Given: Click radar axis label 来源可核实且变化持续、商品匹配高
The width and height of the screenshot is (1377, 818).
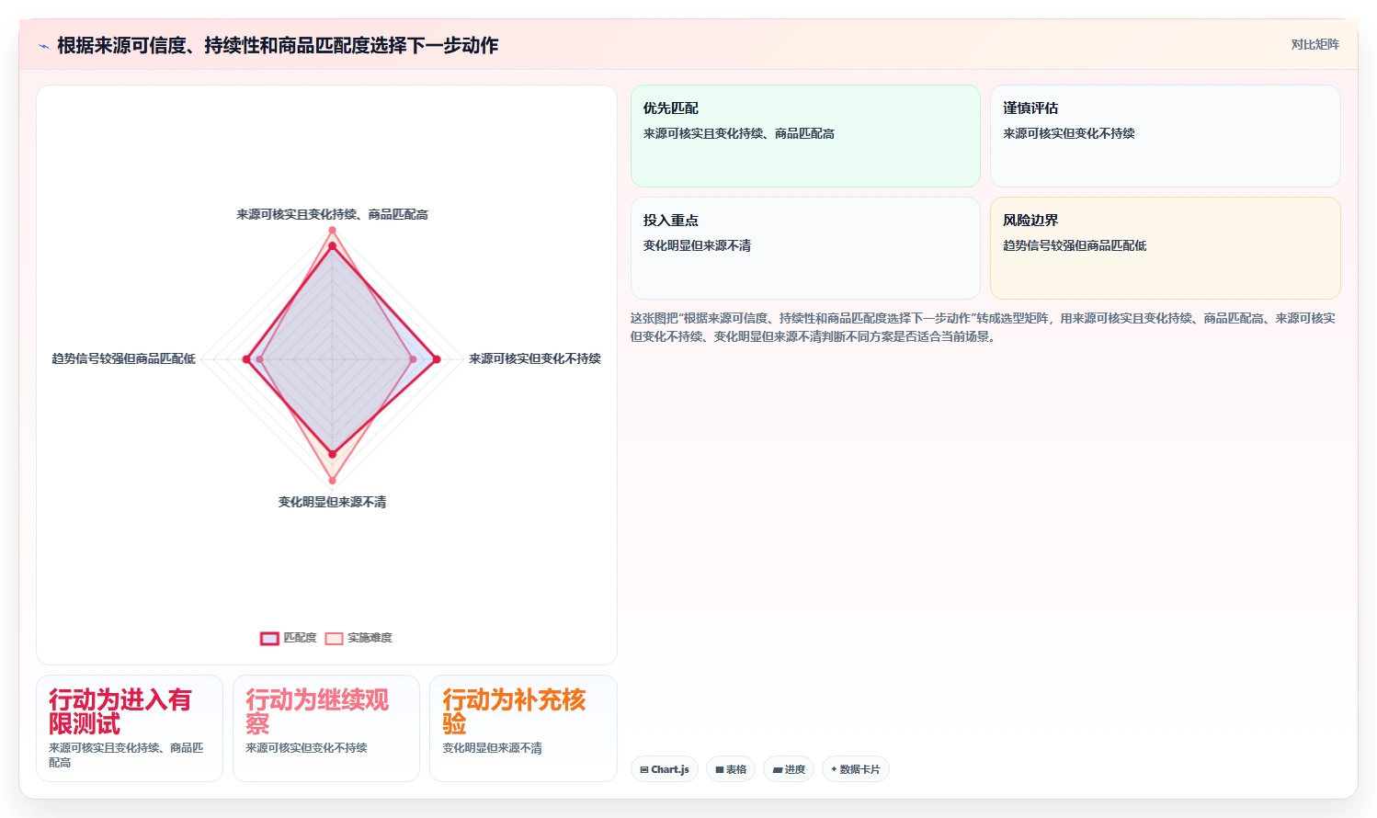Looking at the screenshot, I should pyautogui.click(x=332, y=214).
